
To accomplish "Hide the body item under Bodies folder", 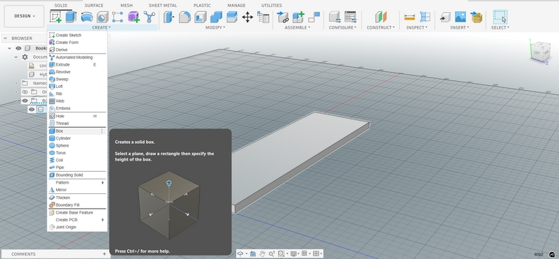I will (x=31, y=110).
